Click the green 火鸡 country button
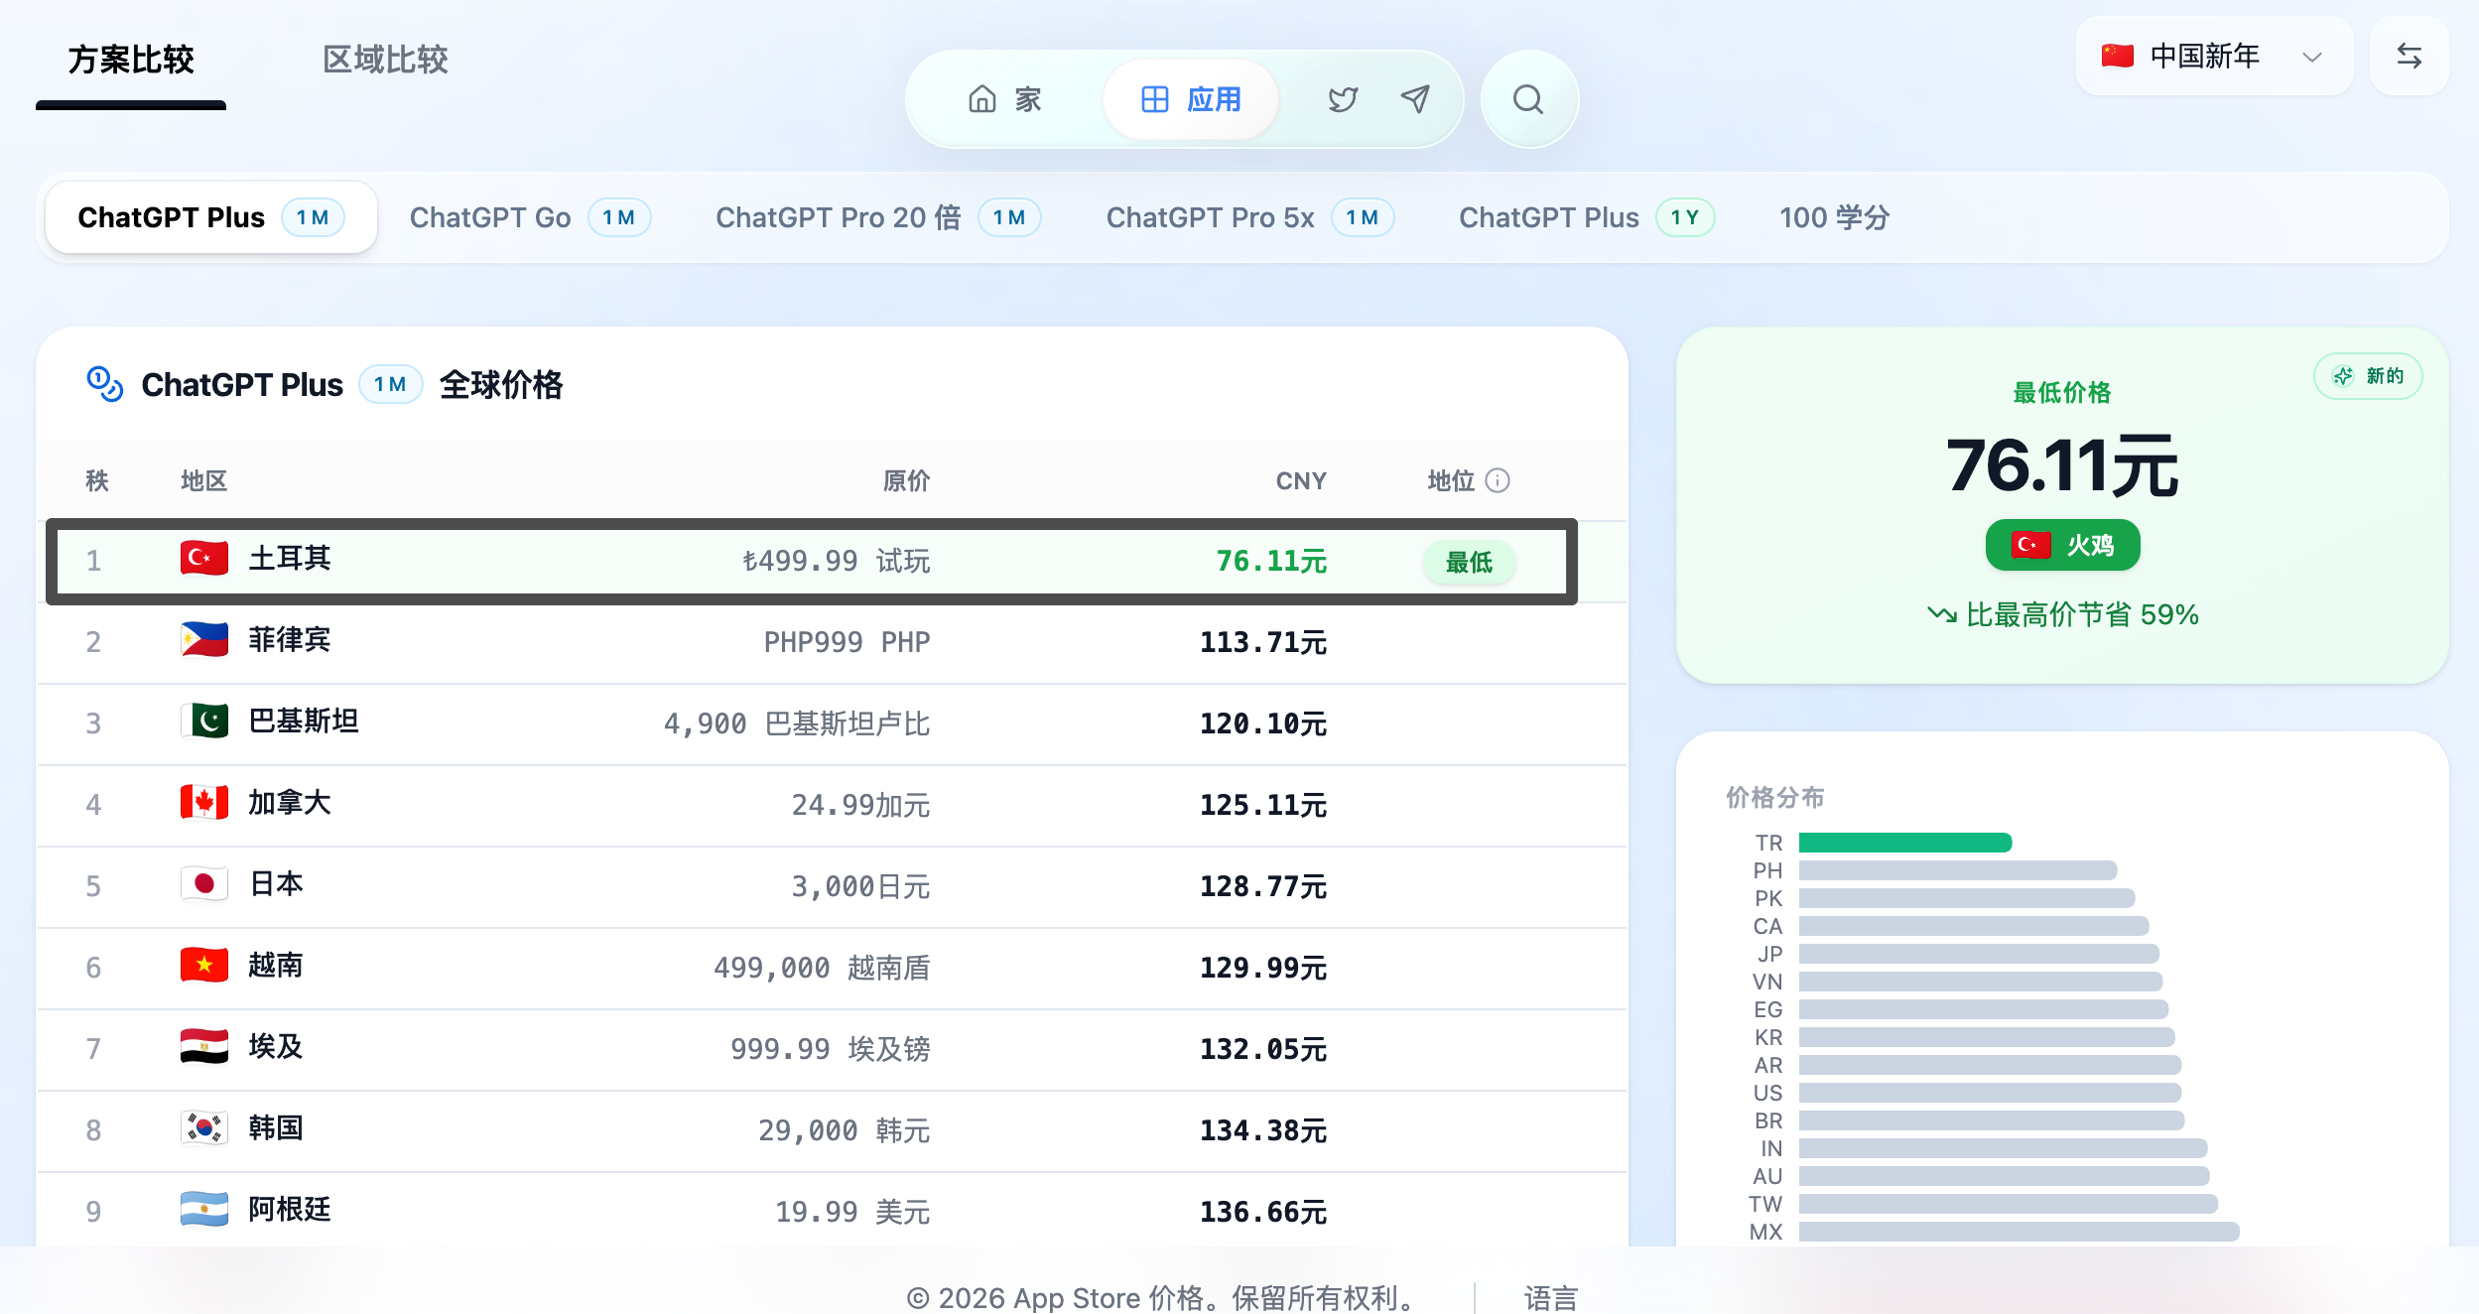 [2062, 545]
